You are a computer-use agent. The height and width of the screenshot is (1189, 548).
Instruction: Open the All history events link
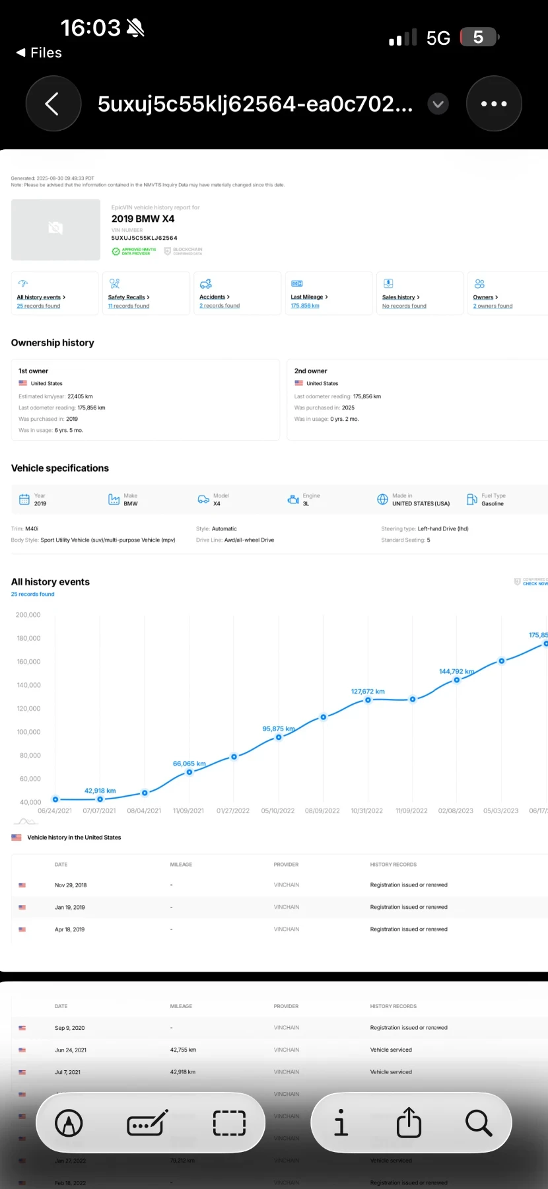click(40, 297)
